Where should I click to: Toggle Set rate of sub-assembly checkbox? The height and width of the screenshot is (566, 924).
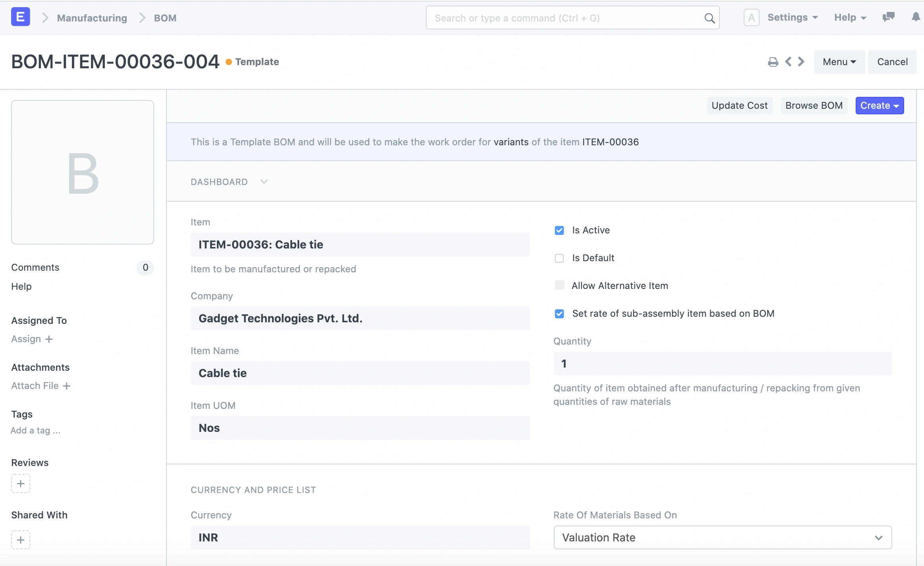click(559, 314)
